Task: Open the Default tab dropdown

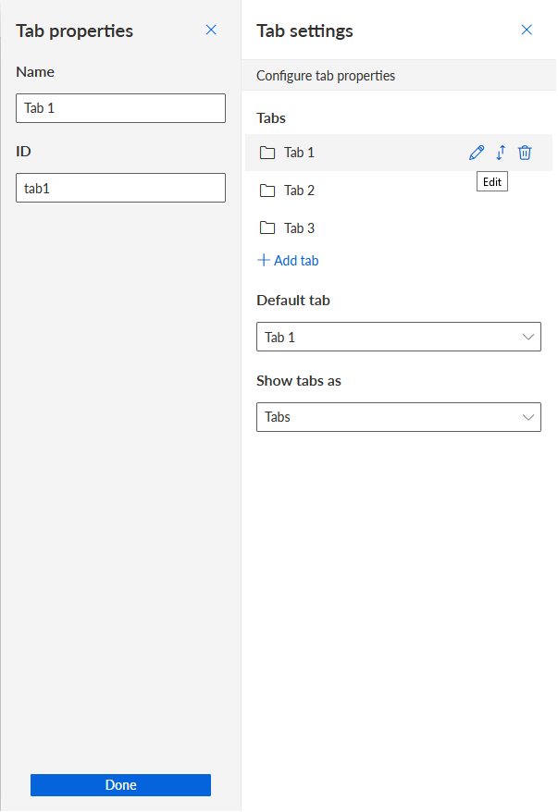Action: click(399, 337)
